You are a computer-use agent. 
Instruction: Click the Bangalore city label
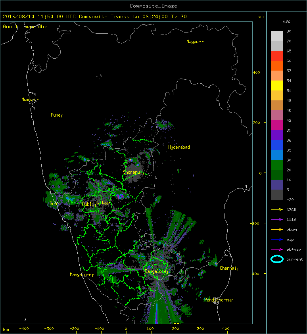click(x=156, y=271)
